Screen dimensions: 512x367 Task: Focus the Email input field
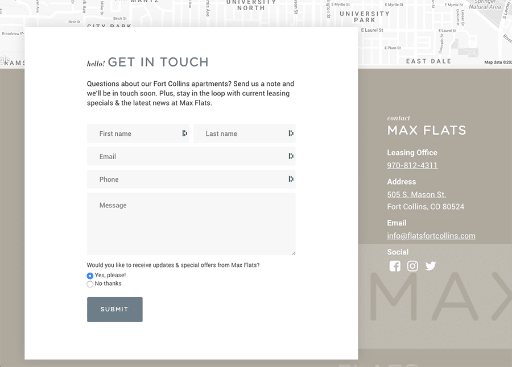point(191,156)
